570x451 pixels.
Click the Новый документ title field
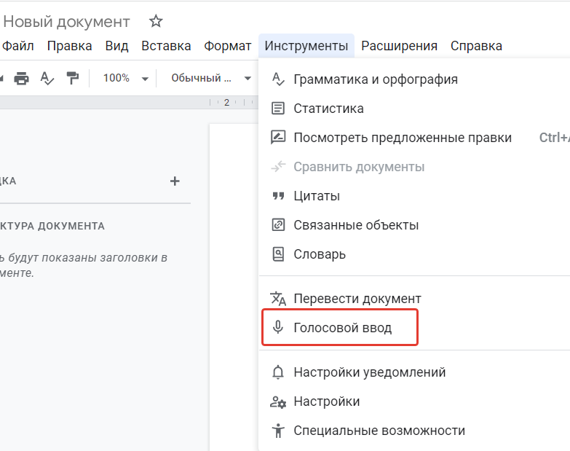point(66,22)
